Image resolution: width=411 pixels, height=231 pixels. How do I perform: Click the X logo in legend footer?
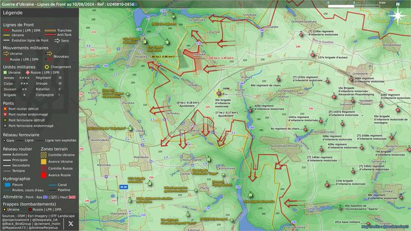click(x=71, y=223)
